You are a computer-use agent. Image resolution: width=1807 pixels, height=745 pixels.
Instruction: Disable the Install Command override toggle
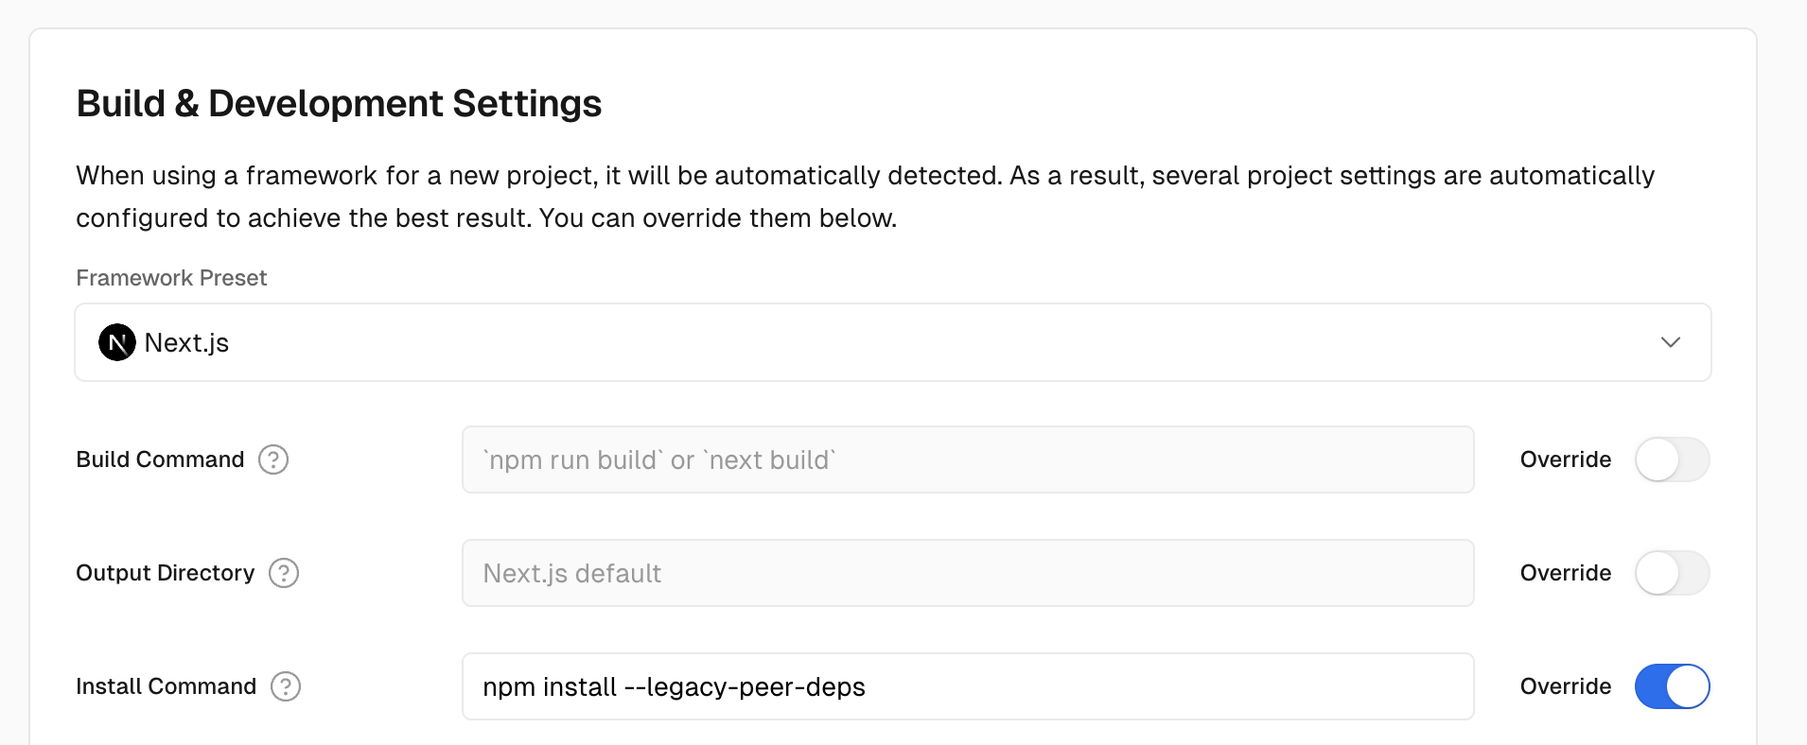pyautogui.click(x=1672, y=686)
